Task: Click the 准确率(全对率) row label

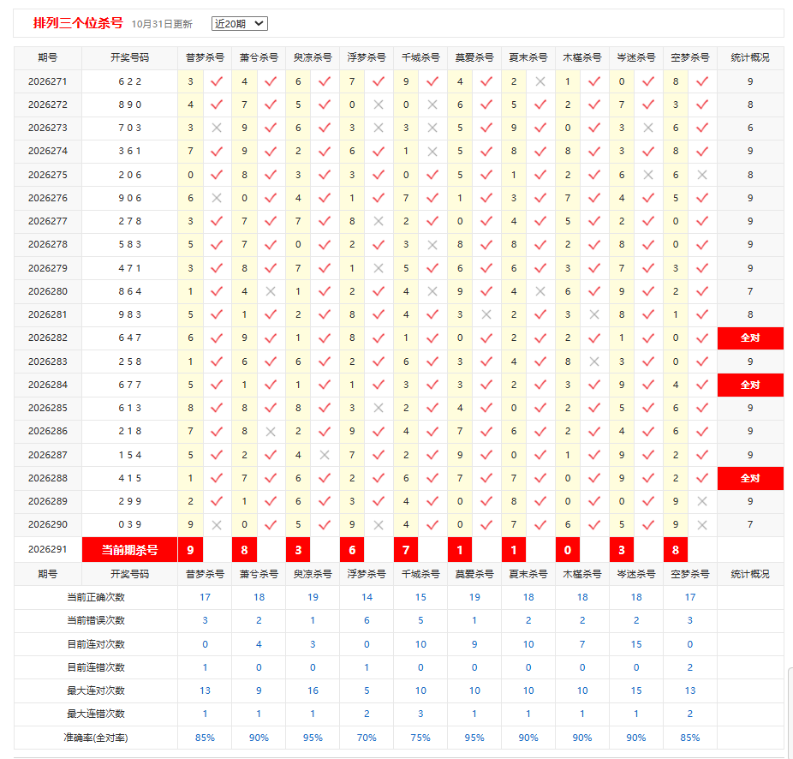Action: point(96,738)
